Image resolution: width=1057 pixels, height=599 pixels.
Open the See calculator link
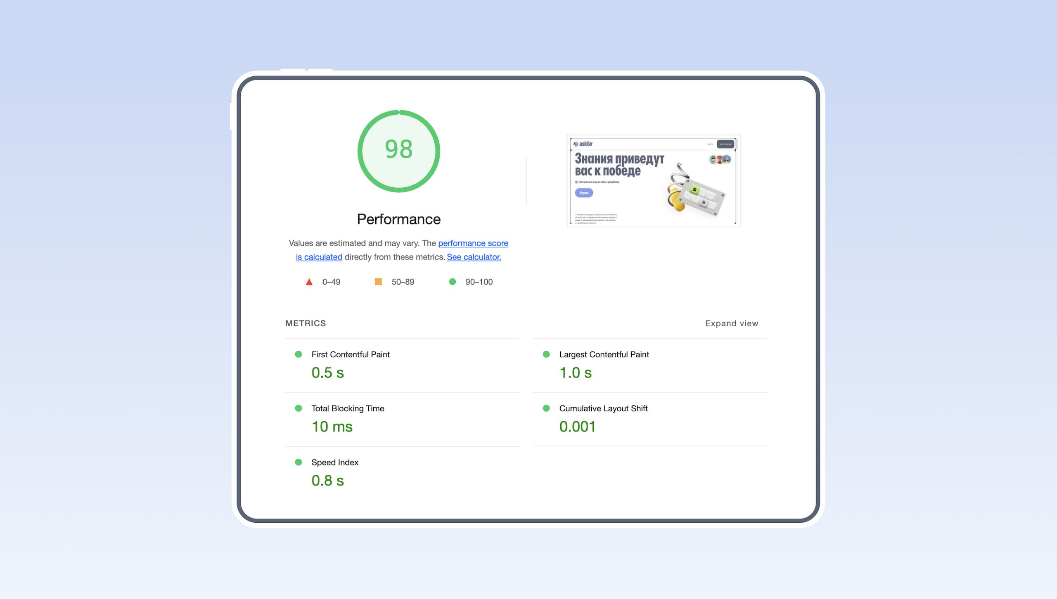point(474,257)
